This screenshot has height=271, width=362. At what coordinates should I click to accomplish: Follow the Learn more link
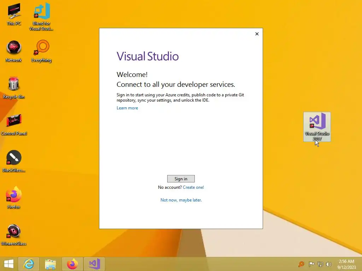click(127, 108)
